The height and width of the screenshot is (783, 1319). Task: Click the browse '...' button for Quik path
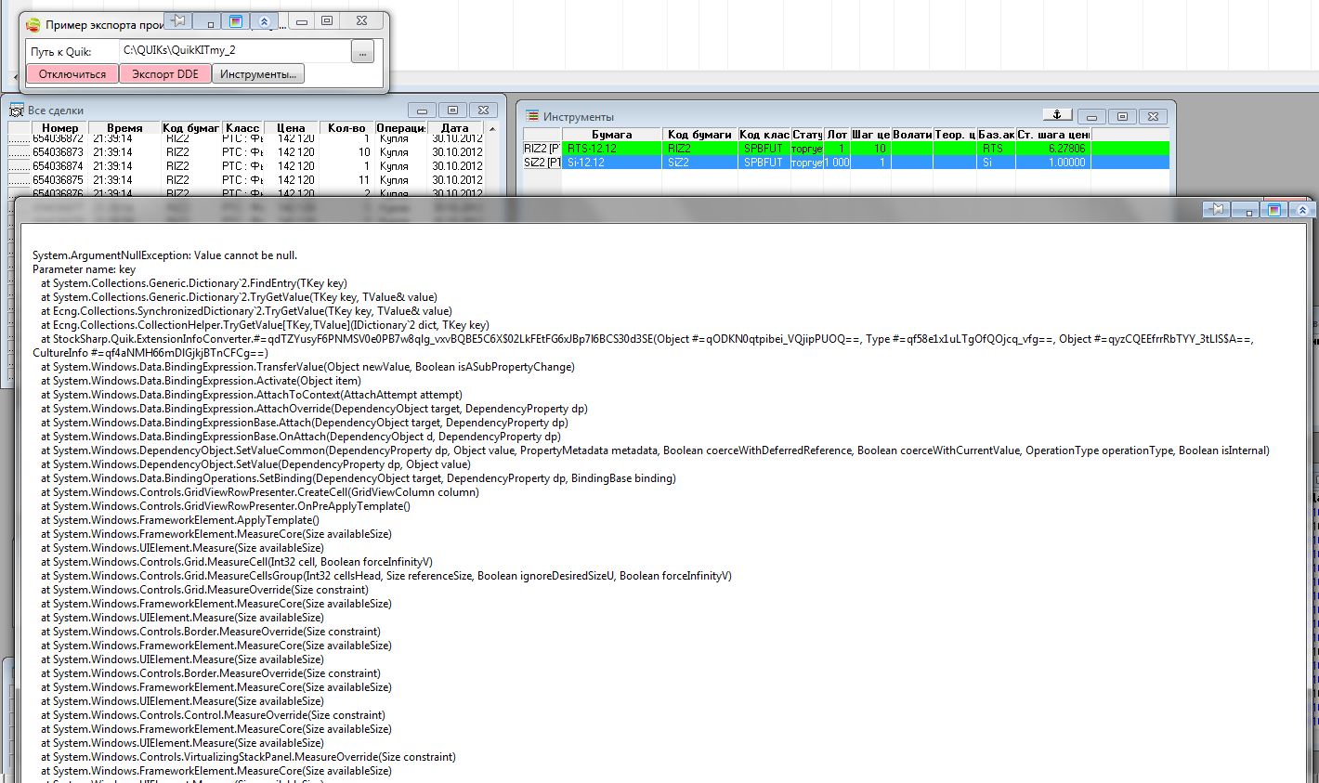click(362, 53)
